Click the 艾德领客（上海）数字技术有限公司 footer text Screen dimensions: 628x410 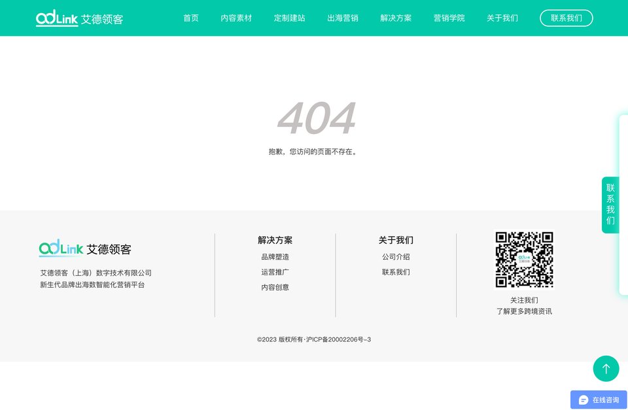pyautogui.click(x=96, y=273)
